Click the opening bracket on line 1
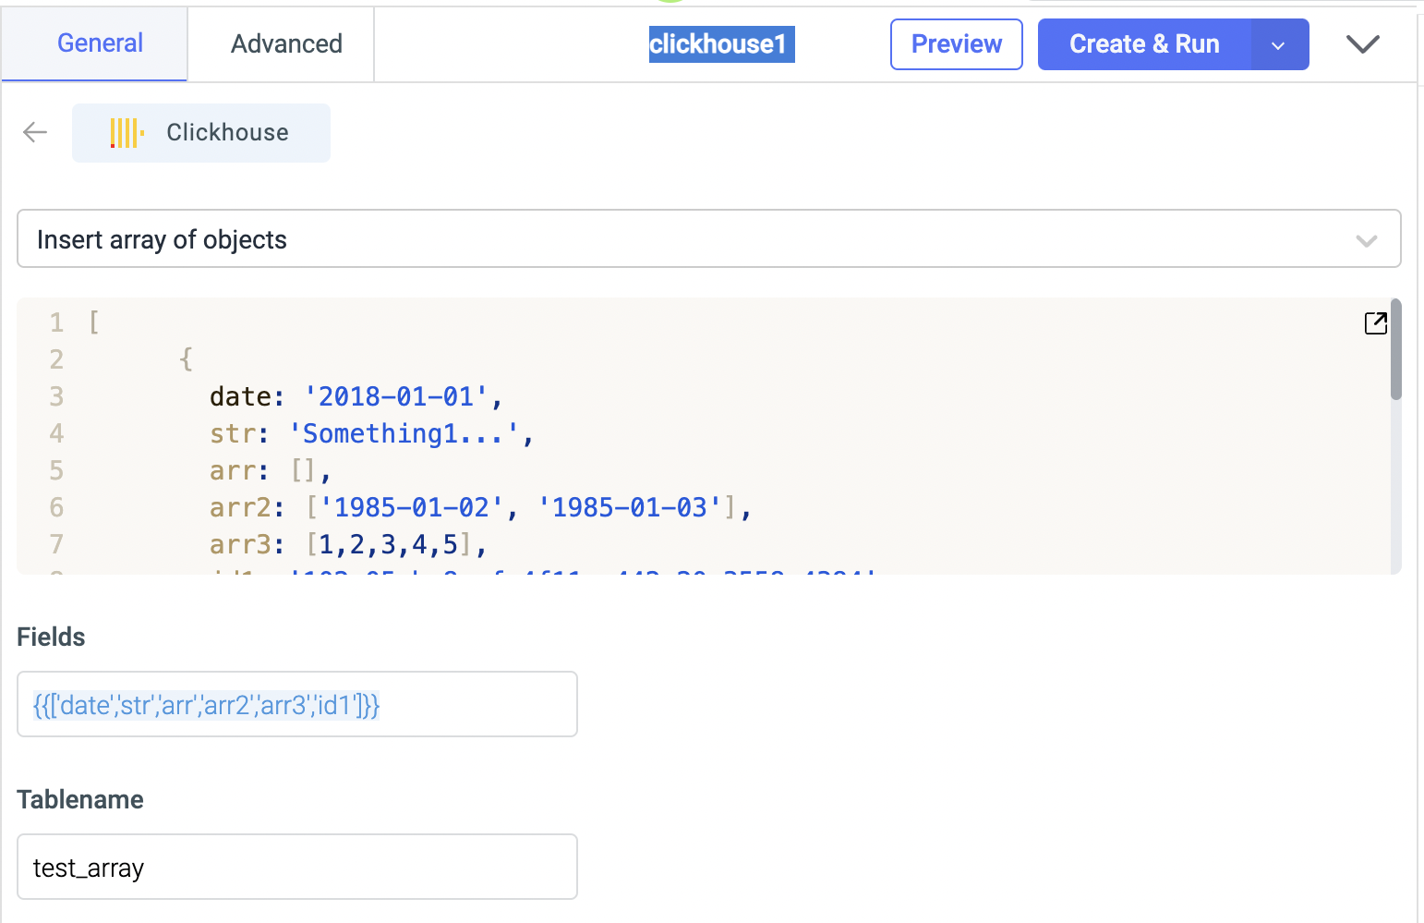 click(93, 322)
